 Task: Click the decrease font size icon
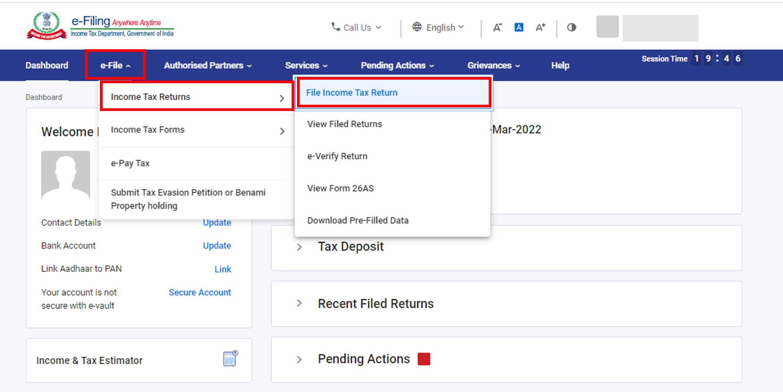(497, 28)
